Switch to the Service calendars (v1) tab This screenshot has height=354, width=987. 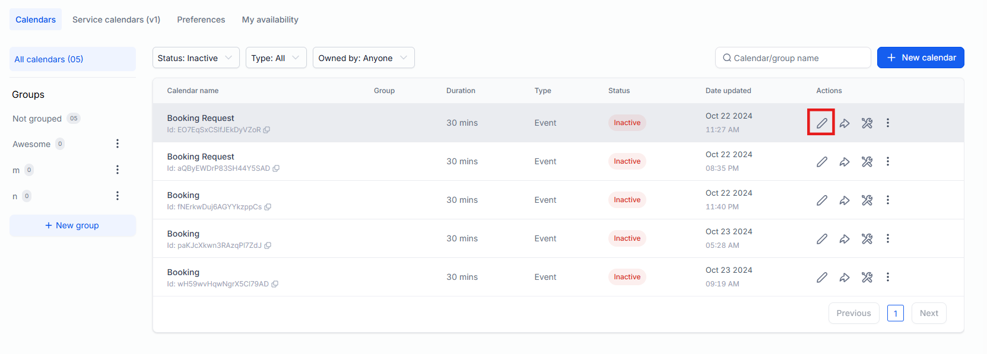116,20
